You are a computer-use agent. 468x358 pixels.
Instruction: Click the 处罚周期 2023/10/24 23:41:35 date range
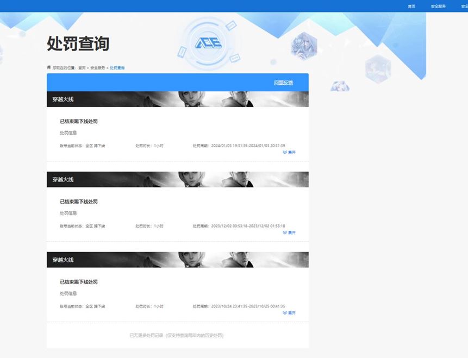tap(239, 306)
